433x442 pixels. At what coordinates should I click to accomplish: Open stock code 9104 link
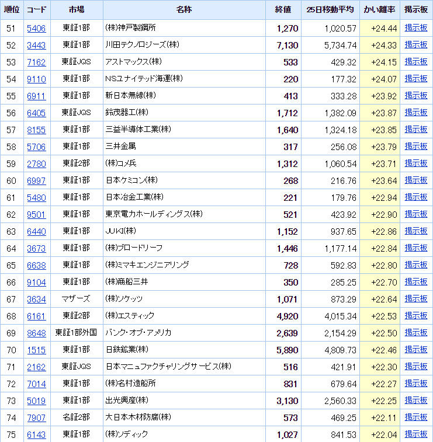pos(36,283)
